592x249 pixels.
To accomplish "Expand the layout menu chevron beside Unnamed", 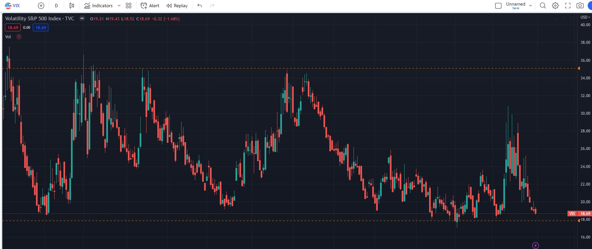I will click(531, 6).
